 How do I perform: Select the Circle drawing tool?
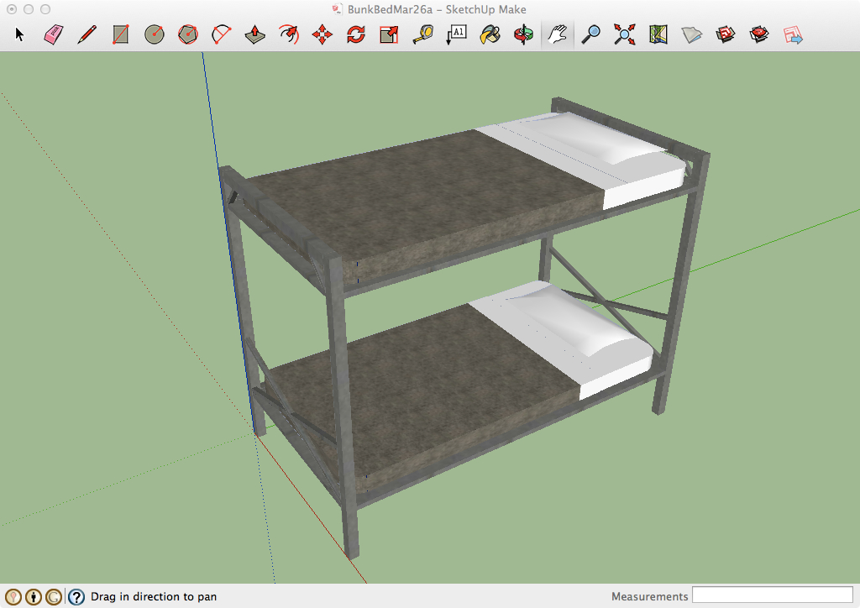(154, 34)
